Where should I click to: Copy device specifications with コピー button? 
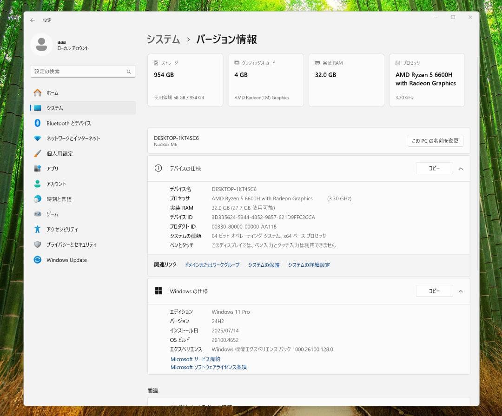(x=434, y=168)
